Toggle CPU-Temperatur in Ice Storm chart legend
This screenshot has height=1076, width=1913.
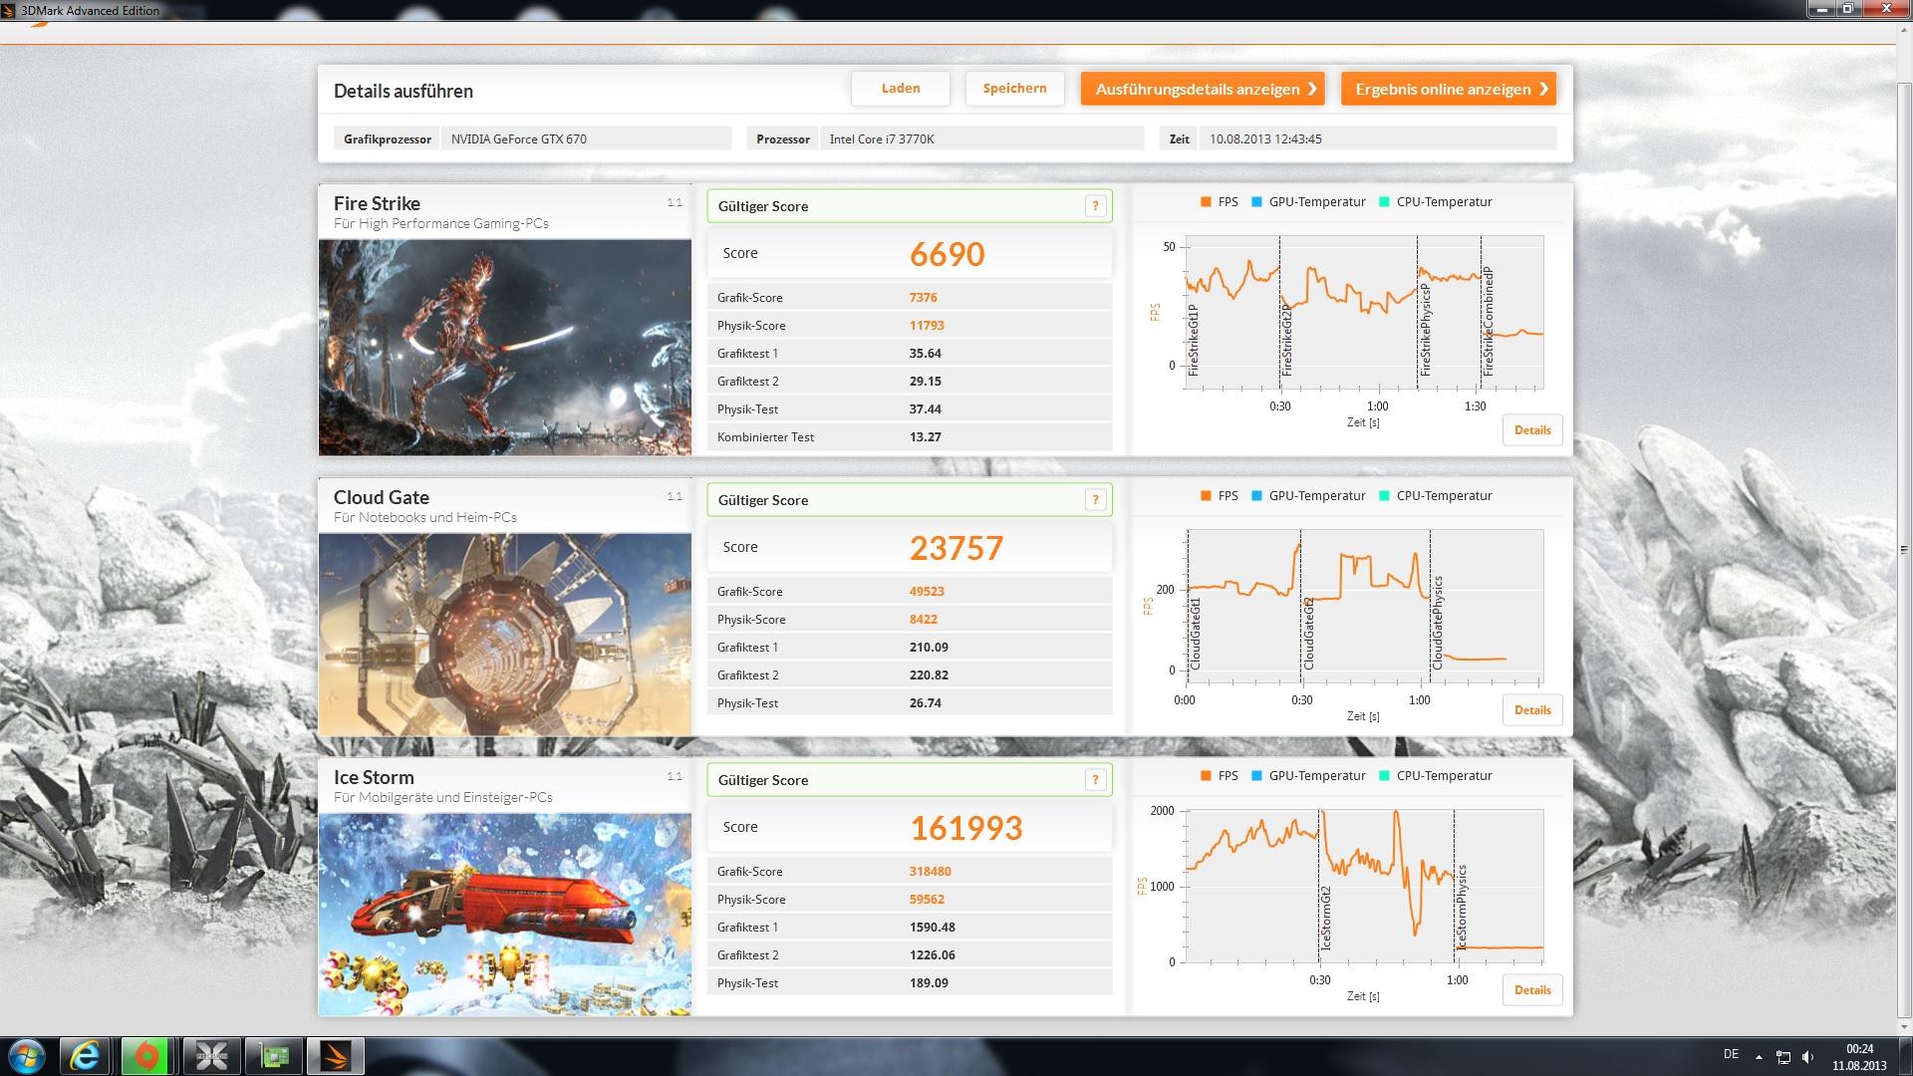[1435, 775]
